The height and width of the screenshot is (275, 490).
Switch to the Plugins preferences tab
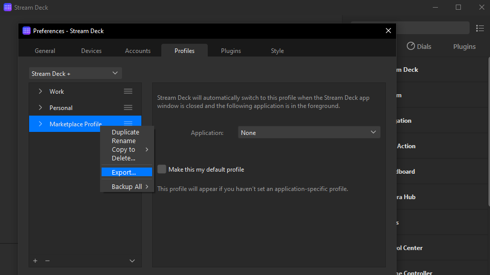pos(231,50)
